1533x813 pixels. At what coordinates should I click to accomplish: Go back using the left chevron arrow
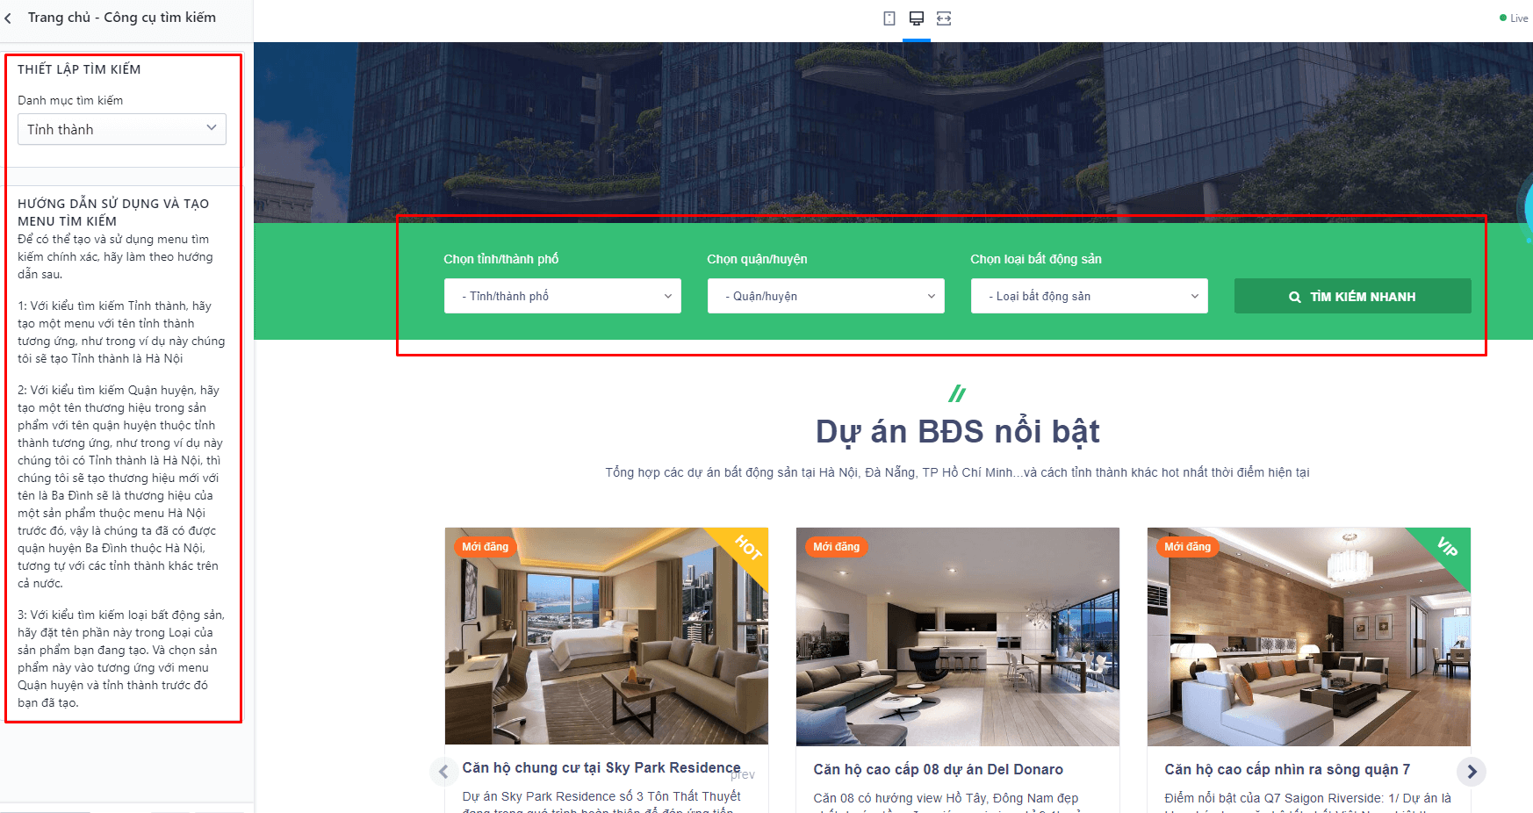8,18
